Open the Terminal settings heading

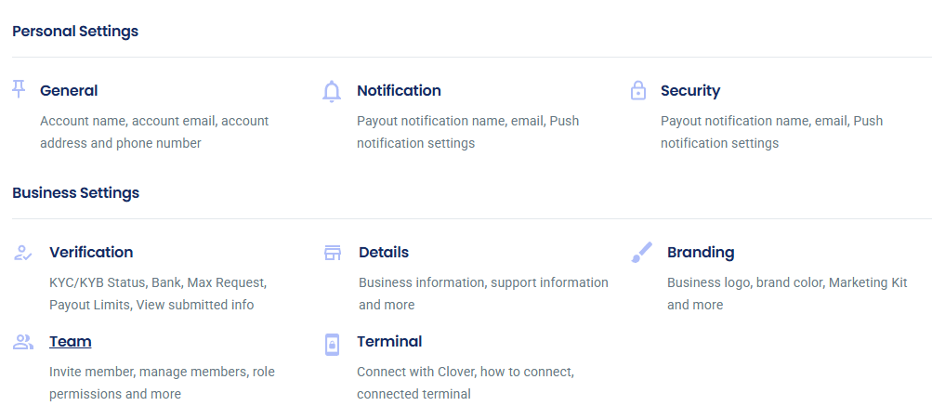pos(389,342)
